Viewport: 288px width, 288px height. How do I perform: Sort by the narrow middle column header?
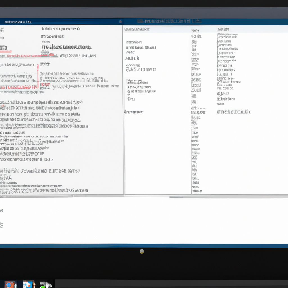[x=195, y=30]
